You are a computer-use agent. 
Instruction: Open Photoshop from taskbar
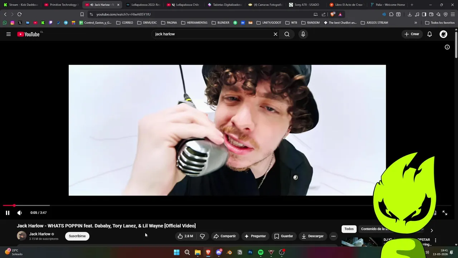point(250,252)
